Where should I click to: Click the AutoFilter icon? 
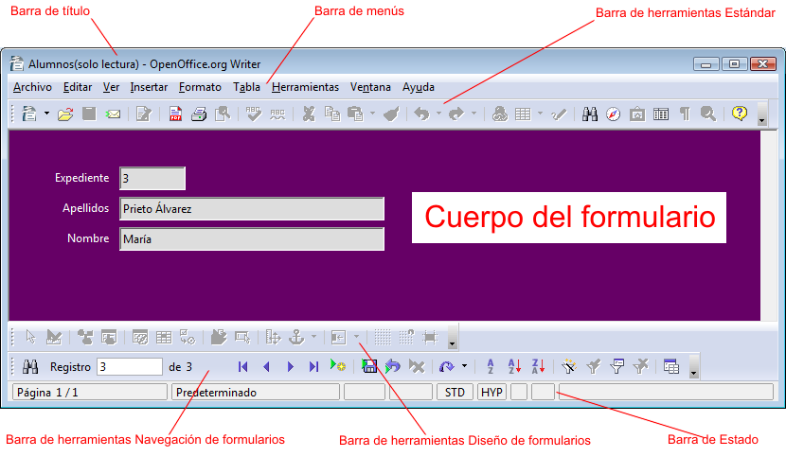pyautogui.click(x=569, y=366)
